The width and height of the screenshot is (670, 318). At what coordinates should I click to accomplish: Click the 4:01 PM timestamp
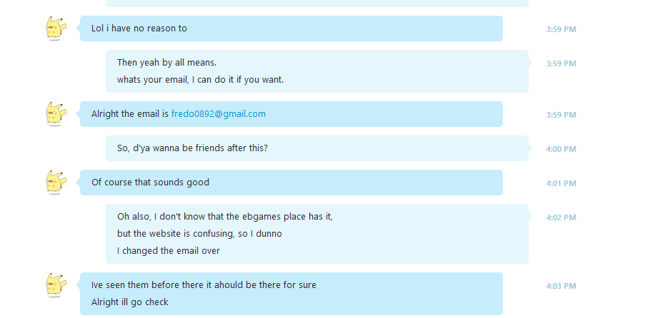tap(561, 183)
